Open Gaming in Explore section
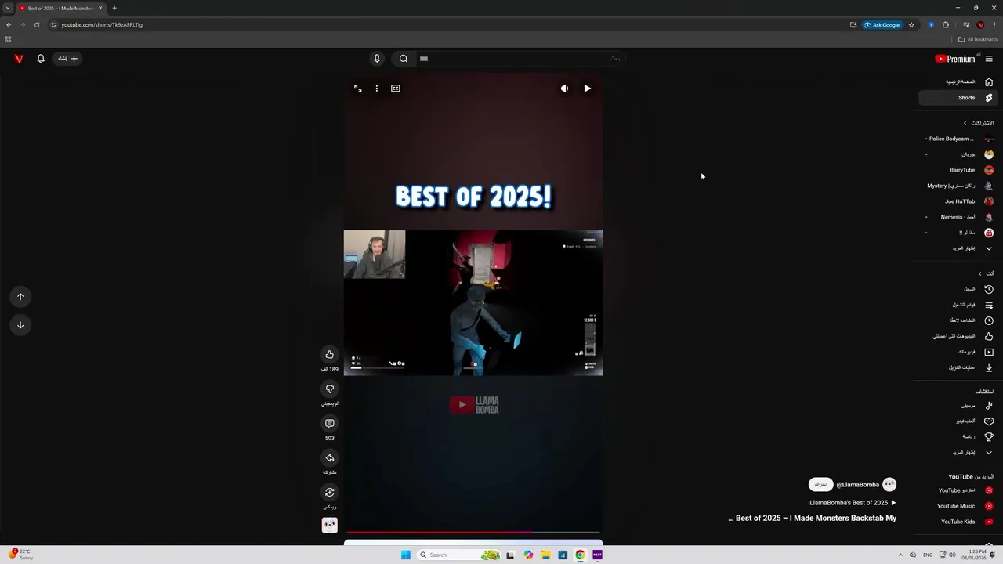This screenshot has height=564, width=1003. pyautogui.click(x=958, y=421)
